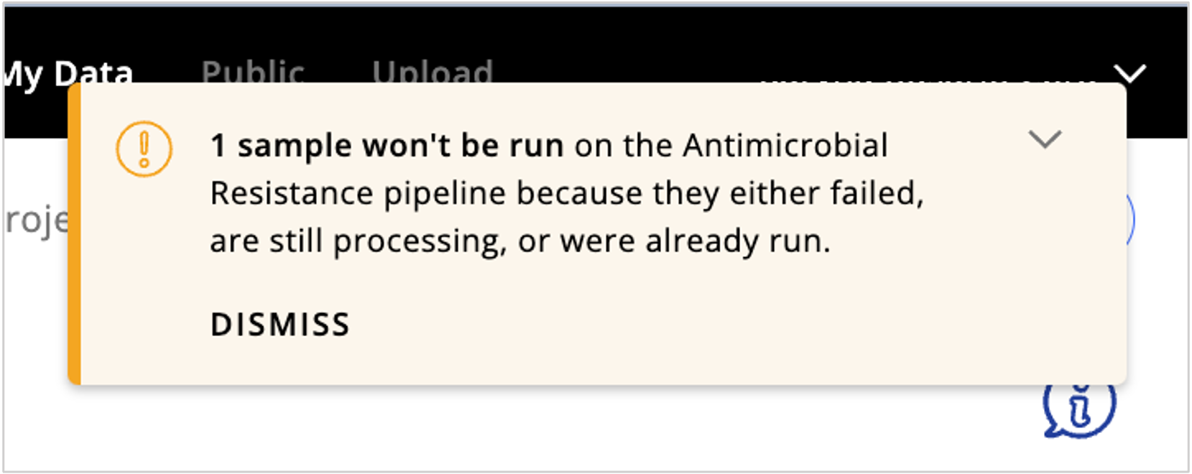
Task: Click the bold '1 sample won't be run' text
Action: tap(387, 144)
